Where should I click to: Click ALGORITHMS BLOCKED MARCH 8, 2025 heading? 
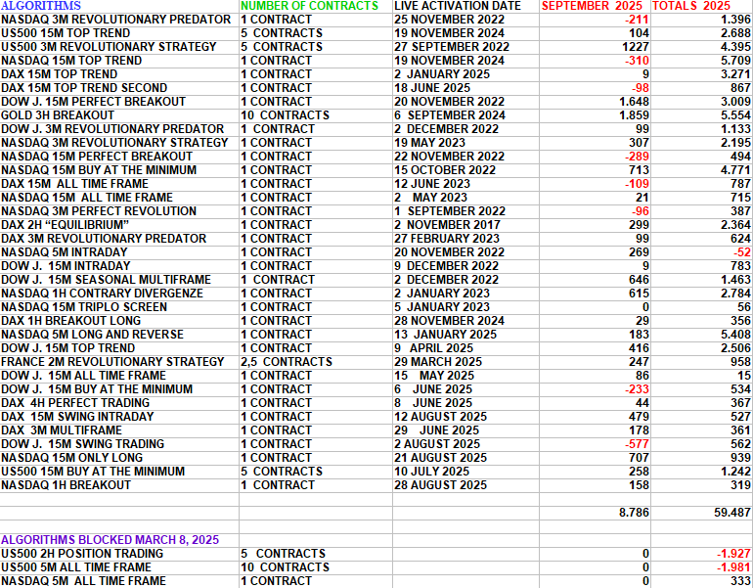coord(110,540)
